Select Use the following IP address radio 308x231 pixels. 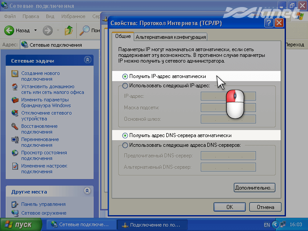tap(125, 86)
